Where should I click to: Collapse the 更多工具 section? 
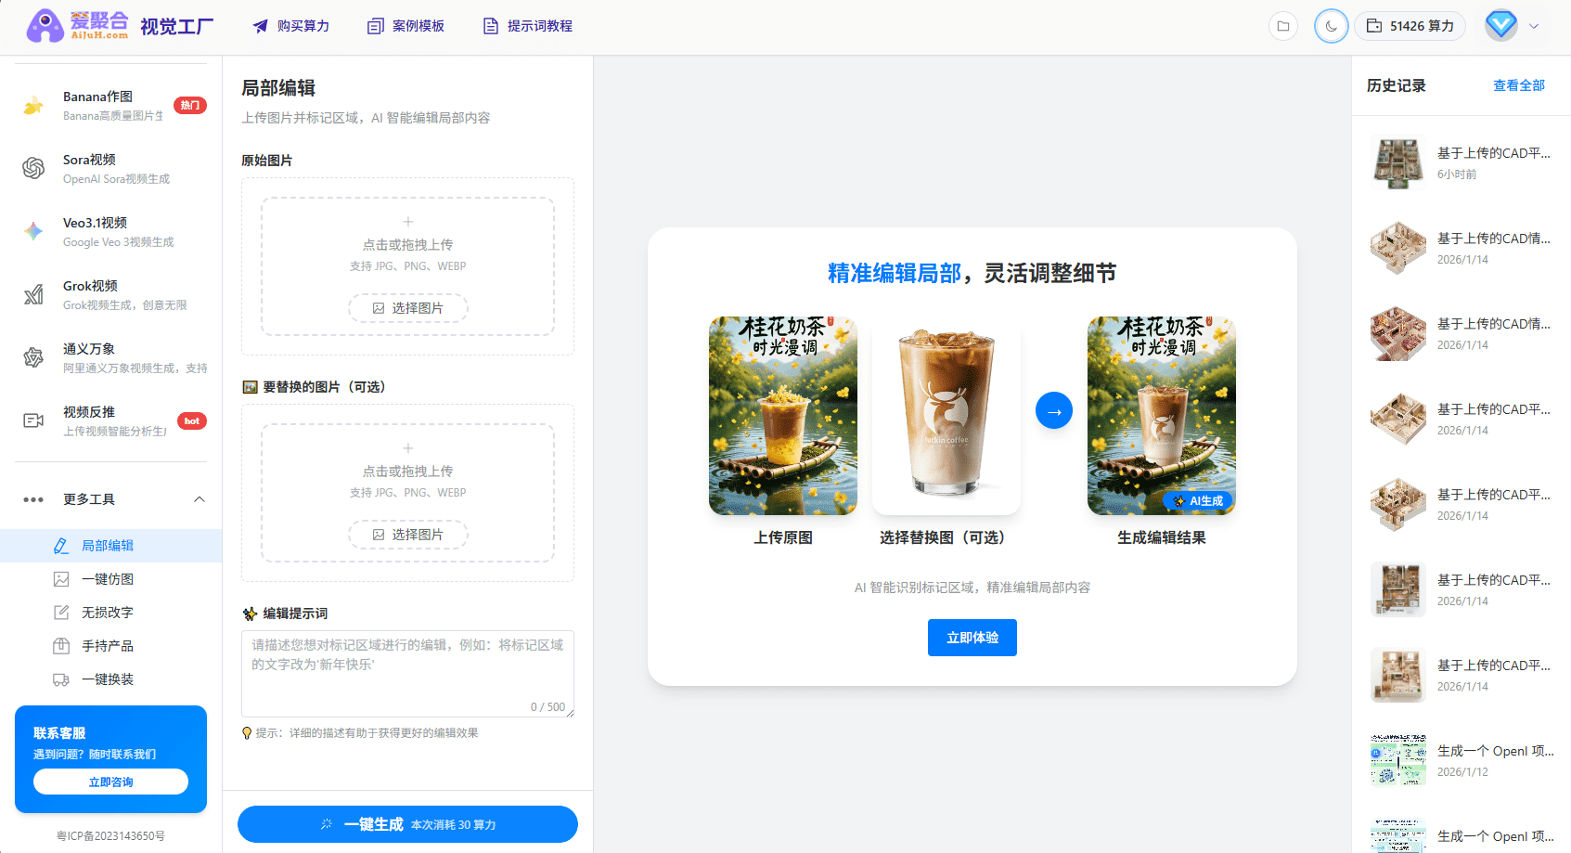pos(200,498)
